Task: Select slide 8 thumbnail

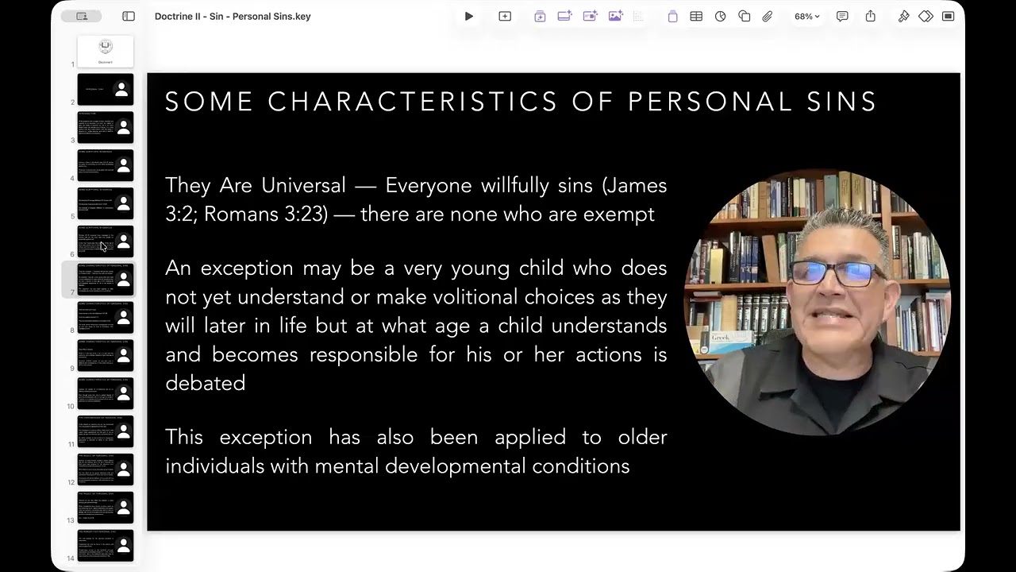Action: [x=106, y=318]
